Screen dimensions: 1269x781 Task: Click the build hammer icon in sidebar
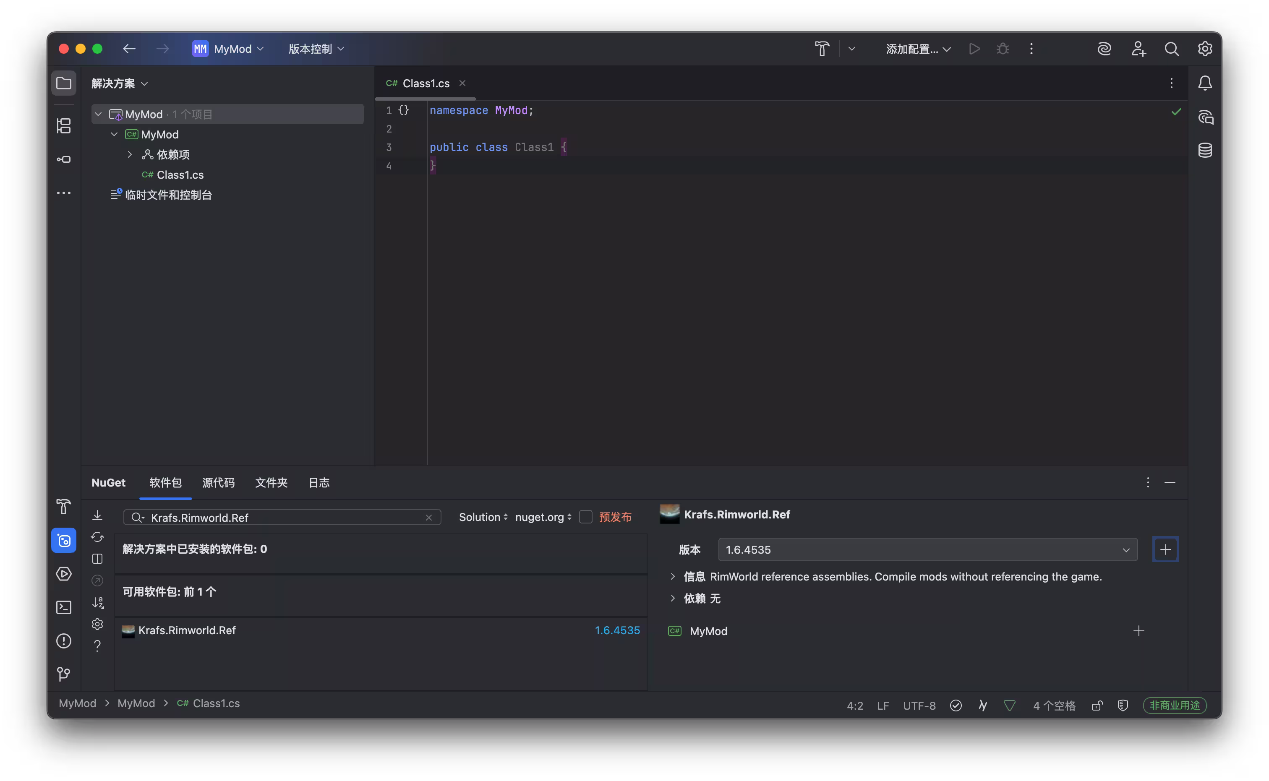click(x=63, y=507)
